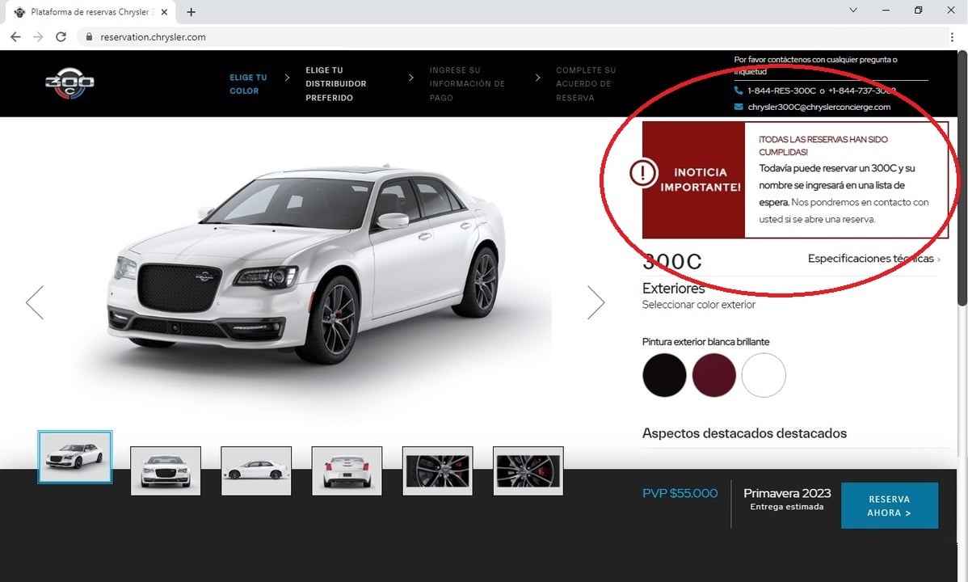Open the Especificaciones técnicas link
Viewport: 968px width, 582px height.
873,258
